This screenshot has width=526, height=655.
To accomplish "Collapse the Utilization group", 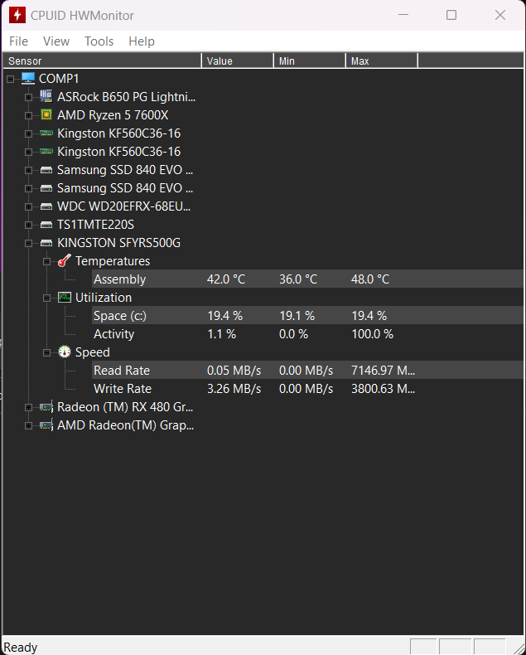I will coord(46,298).
